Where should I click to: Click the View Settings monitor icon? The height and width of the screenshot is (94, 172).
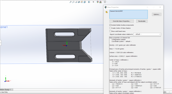click(x=105, y=2)
